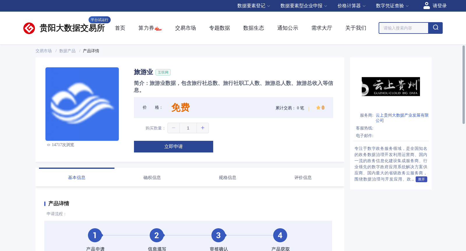This screenshot has width=466, height=251.
Task: Click the 平台试运行 badge
Action: [100, 20]
